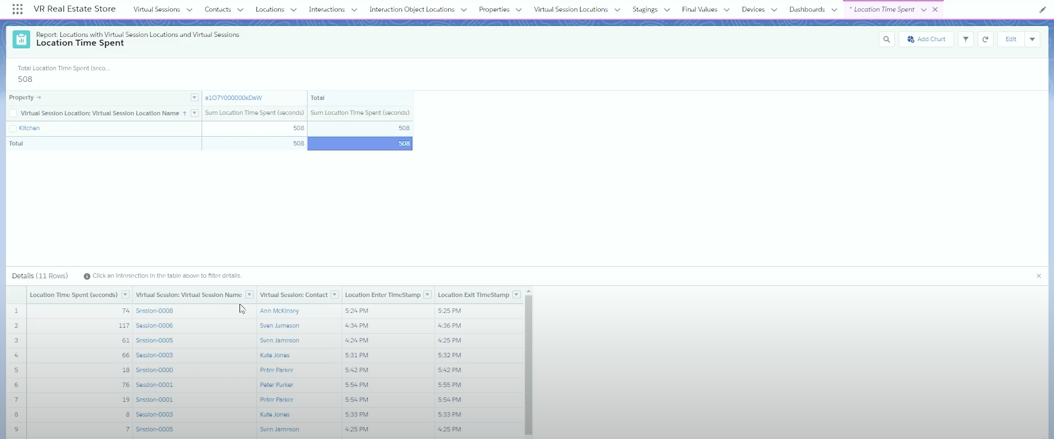Tick the Kitchen row checkbox
This screenshot has height=439, width=1054.
coord(13,128)
